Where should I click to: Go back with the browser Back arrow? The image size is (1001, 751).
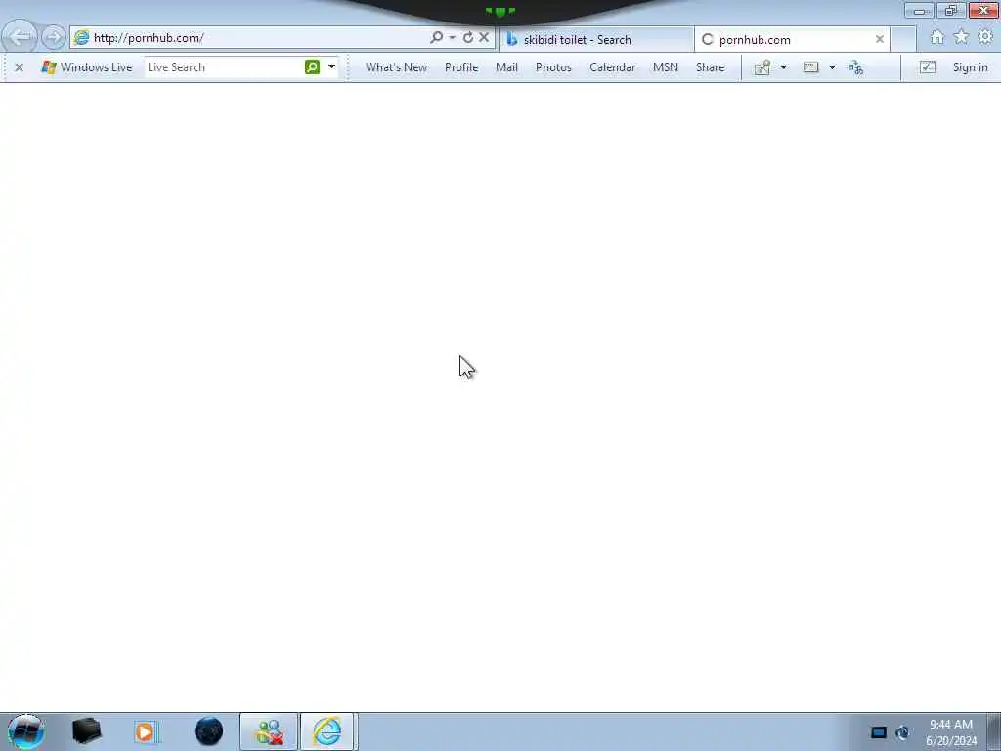click(20, 37)
